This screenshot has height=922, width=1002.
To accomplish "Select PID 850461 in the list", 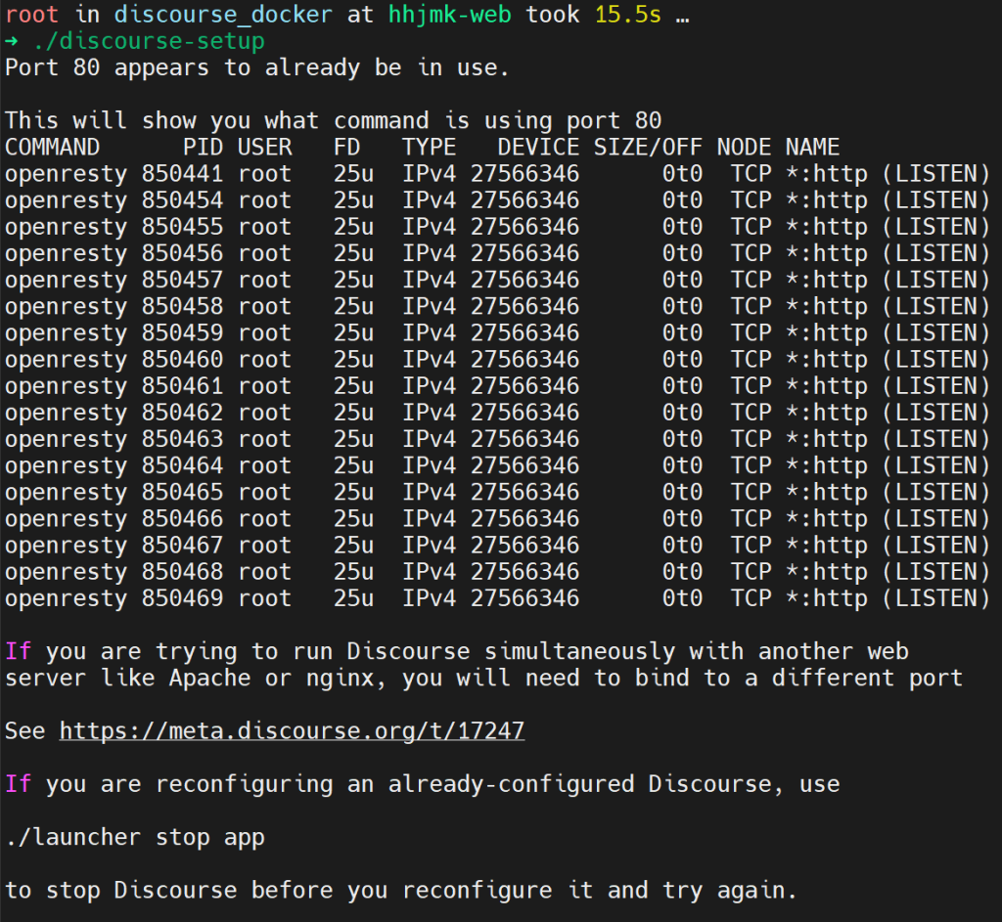I will 182,385.
